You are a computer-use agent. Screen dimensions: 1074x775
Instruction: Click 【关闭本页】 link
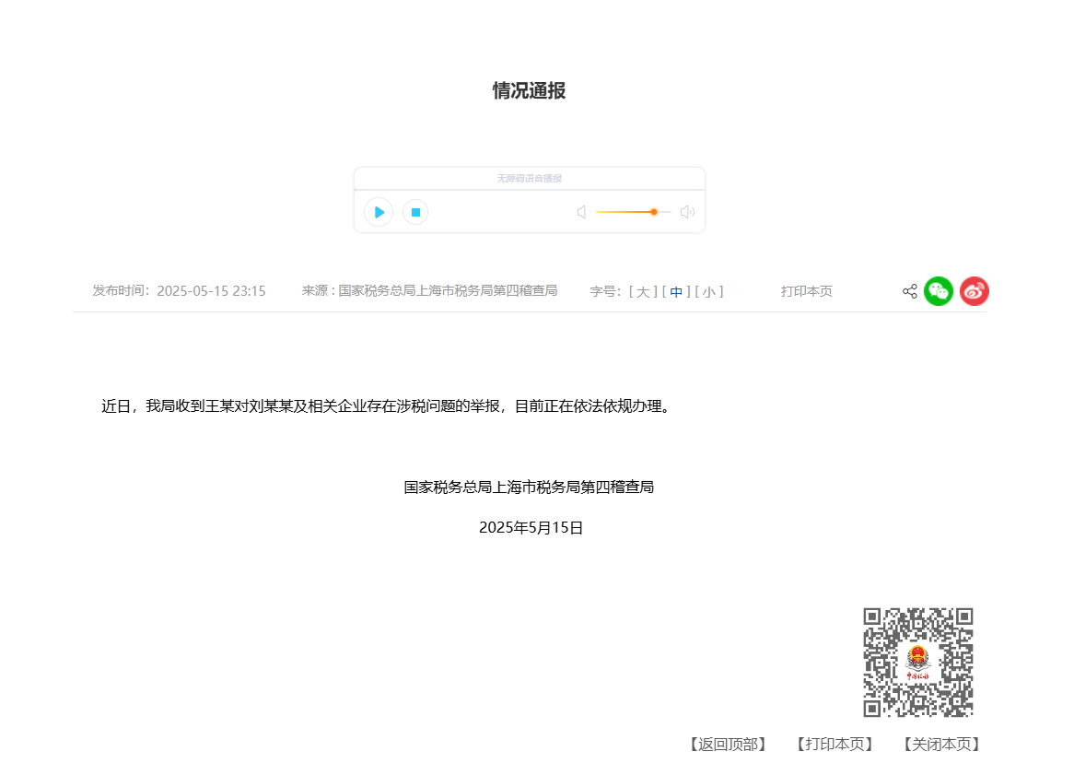point(941,745)
